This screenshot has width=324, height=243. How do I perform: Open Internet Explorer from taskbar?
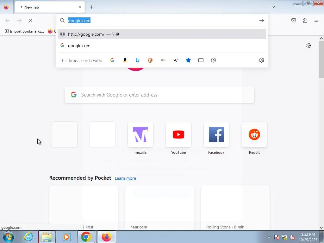28,237
